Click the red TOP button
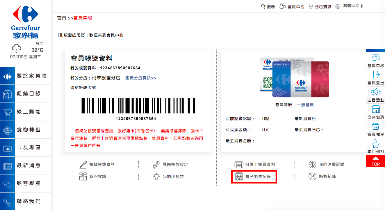 click(376, 161)
